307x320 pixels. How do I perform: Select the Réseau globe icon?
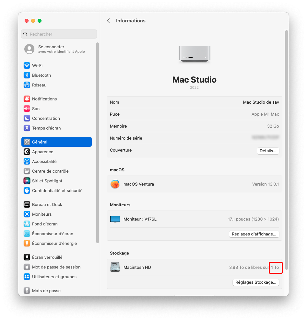pos(27,85)
